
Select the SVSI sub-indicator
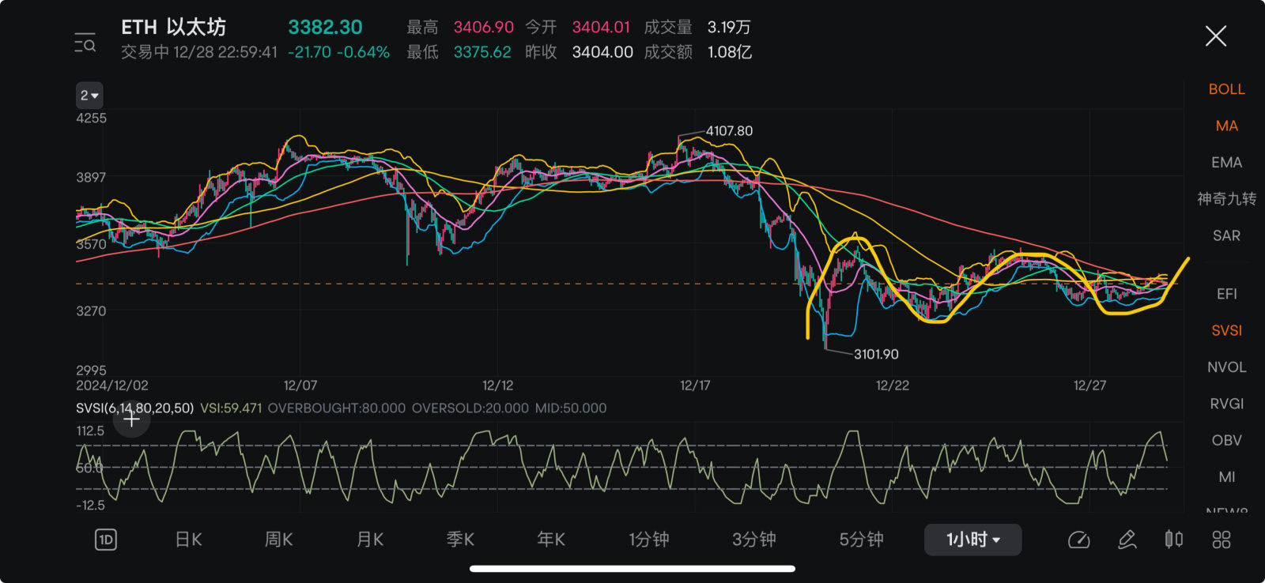click(x=1226, y=330)
